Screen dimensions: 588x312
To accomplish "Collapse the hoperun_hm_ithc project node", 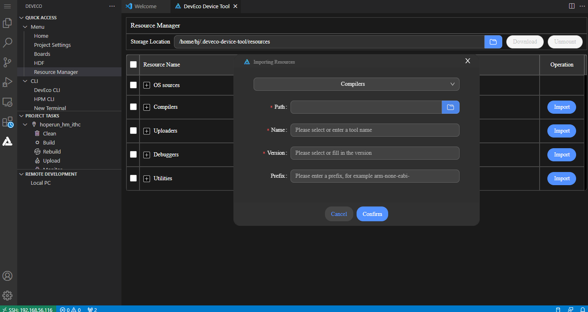I will (25, 124).
